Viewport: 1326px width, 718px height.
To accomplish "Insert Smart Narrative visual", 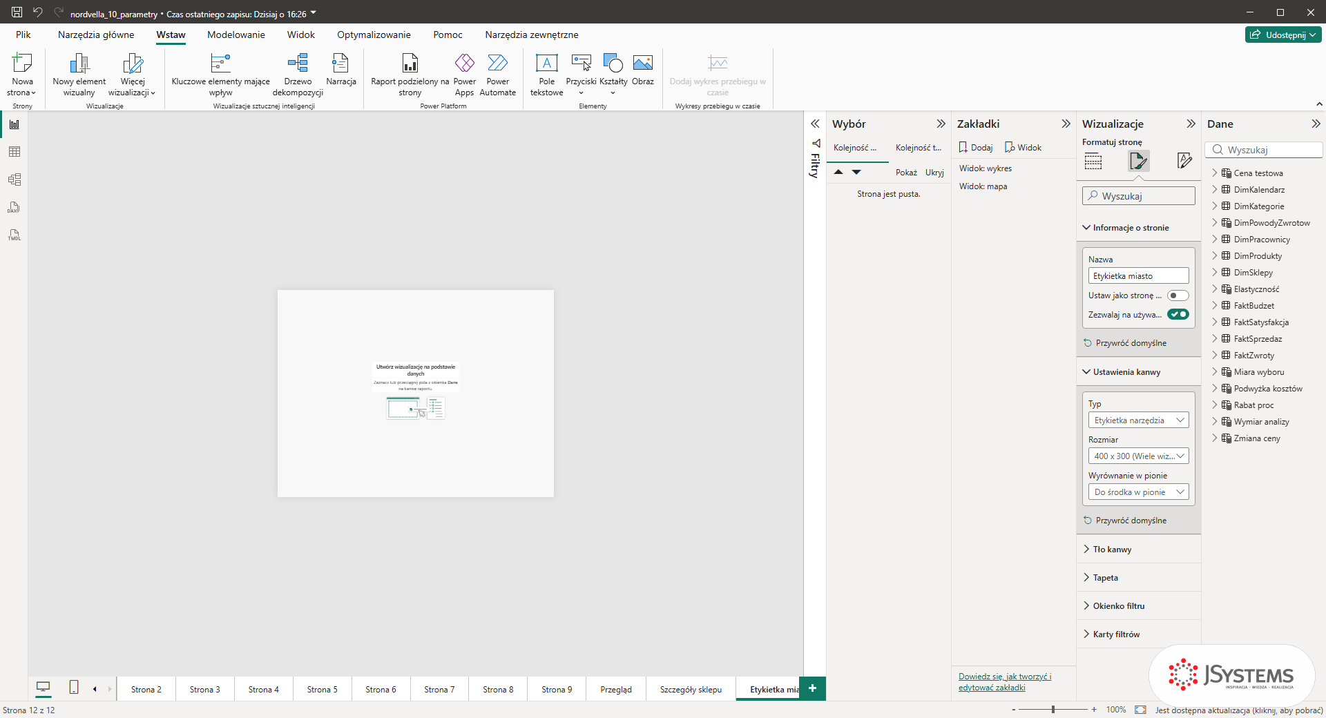I will click(x=341, y=70).
